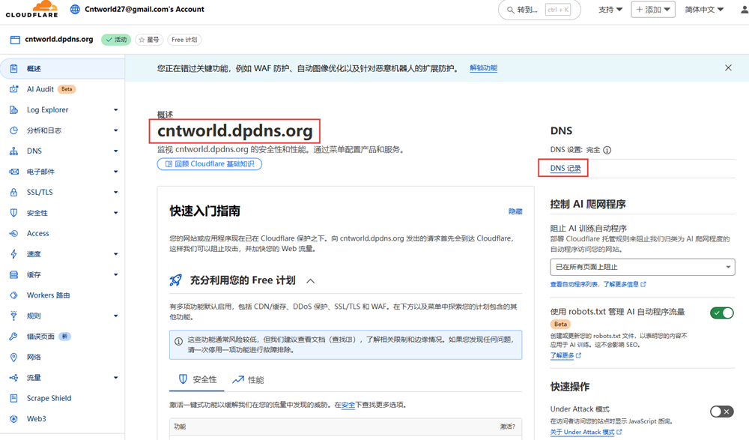
Task: Click the Log Explorer sidebar icon
Action: (x=13, y=109)
